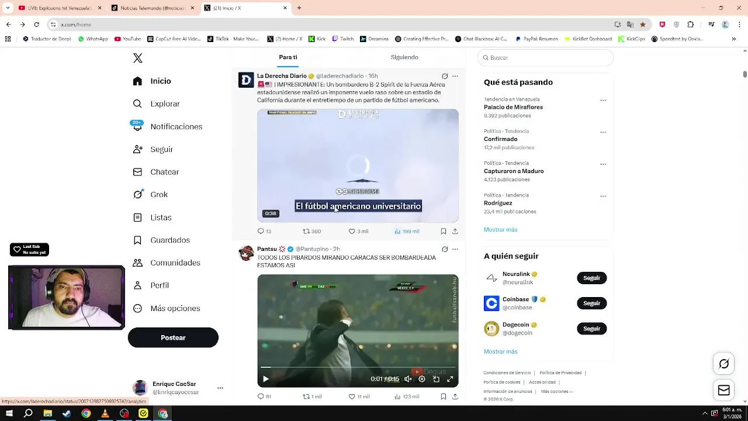Open Grok from sidebar

click(150, 195)
